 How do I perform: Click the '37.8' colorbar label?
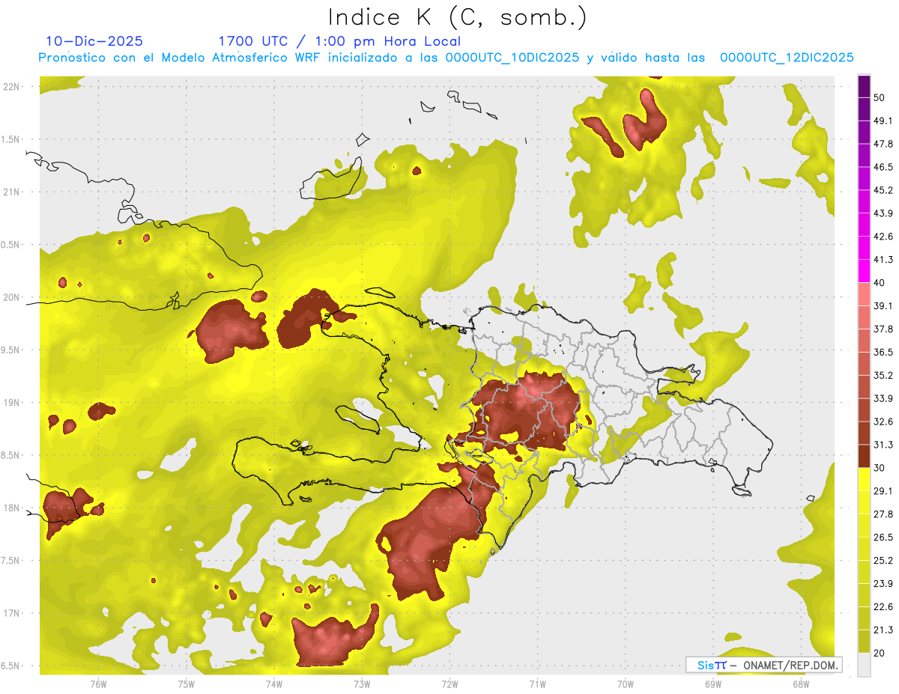click(x=883, y=329)
